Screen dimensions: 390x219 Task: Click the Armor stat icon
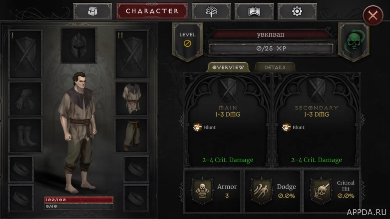coord(202,191)
